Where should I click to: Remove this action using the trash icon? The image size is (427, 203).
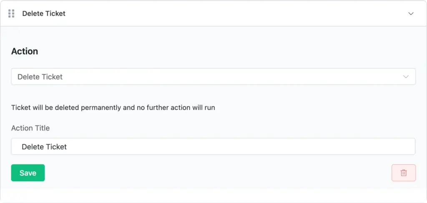tap(404, 173)
